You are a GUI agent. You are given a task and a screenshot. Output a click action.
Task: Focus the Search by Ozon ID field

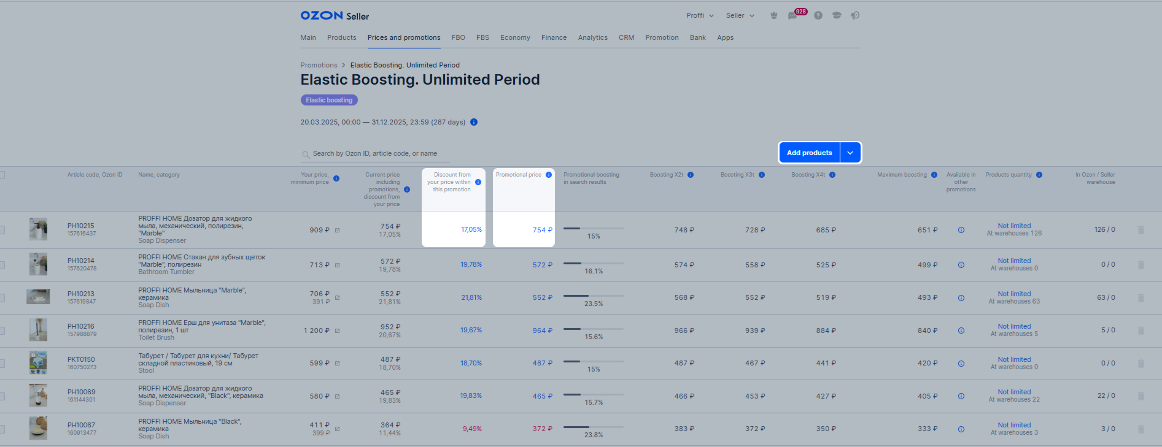coord(375,154)
